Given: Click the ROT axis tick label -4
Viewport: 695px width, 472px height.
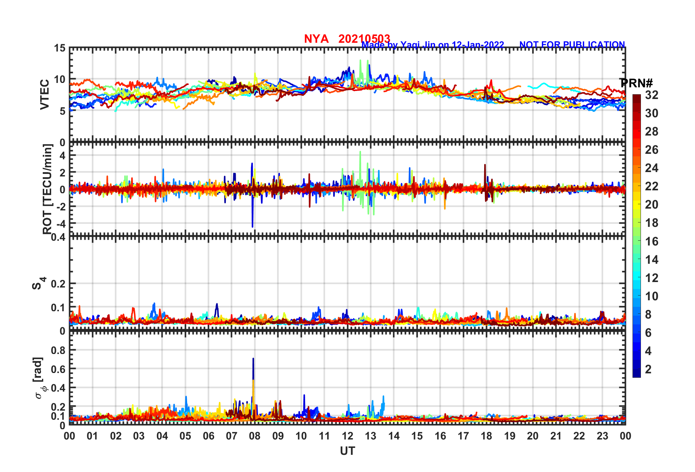Looking at the screenshot, I should click(61, 223).
